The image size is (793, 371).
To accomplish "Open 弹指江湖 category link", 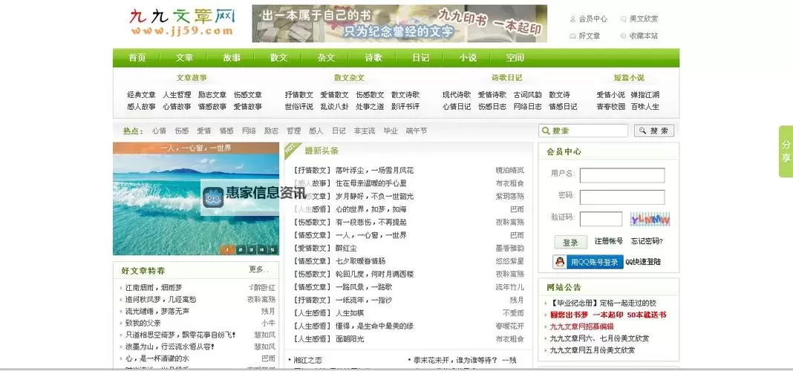I will coord(644,94).
